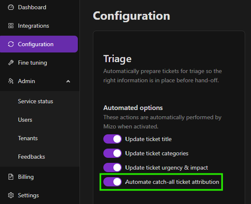The width and height of the screenshot is (251, 204).
Task: Go to the Users page
Action: [25, 120]
